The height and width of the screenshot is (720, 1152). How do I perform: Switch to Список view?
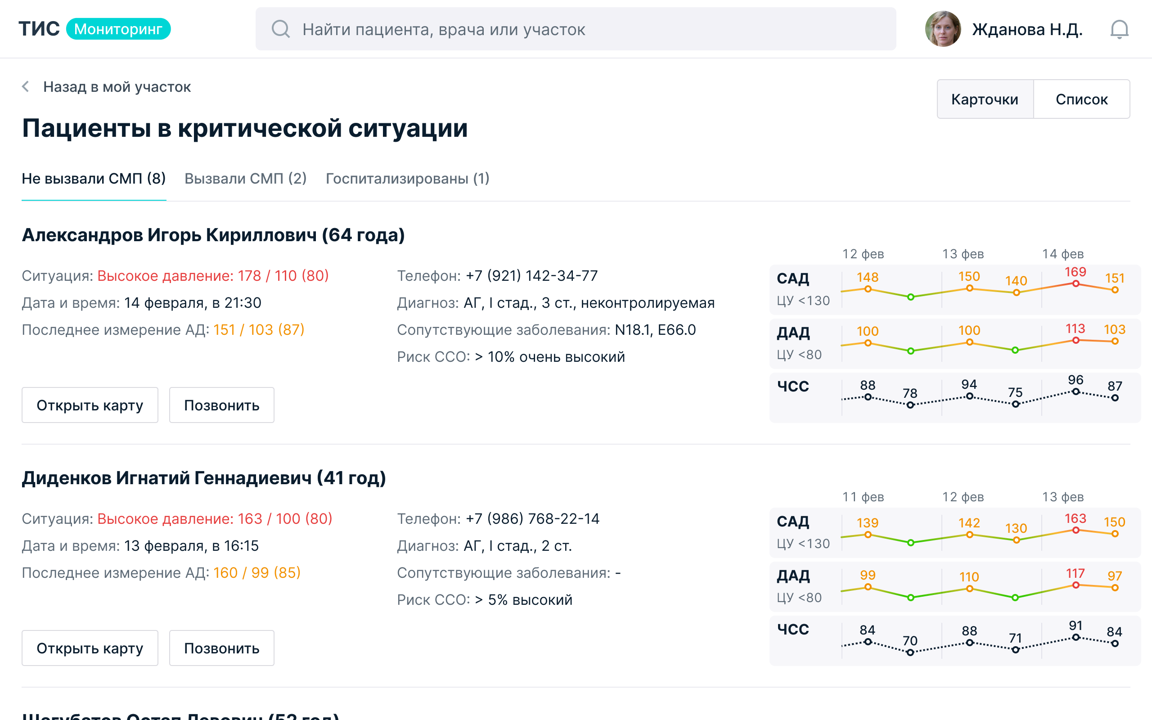tap(1081, 99)
